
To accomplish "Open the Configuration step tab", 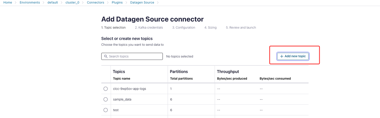I will (183, 27).
